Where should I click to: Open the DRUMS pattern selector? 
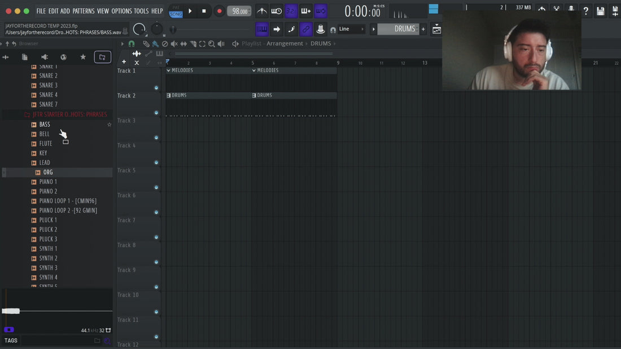coord(398,29)
